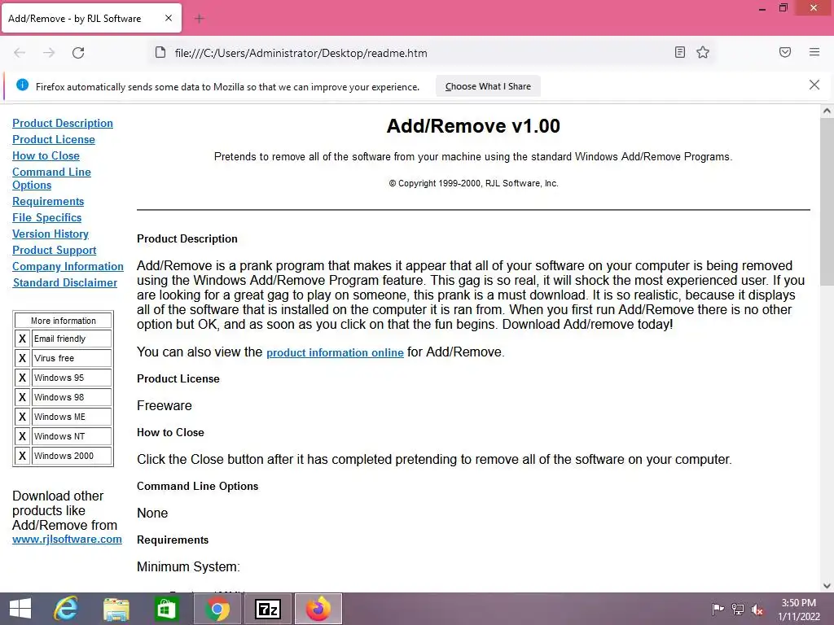Dismiss the Firefox data notification bar
The height and width of the screenshot is (625, 834).
[x=814, y=85]
